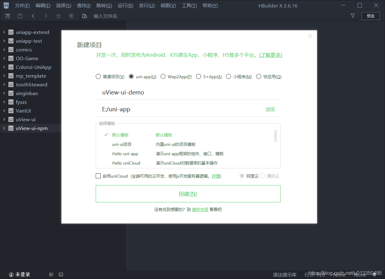Click the project name field uView-ui-demo
Image resolution: width=385 pixels, height=279 pixels.
188,92
